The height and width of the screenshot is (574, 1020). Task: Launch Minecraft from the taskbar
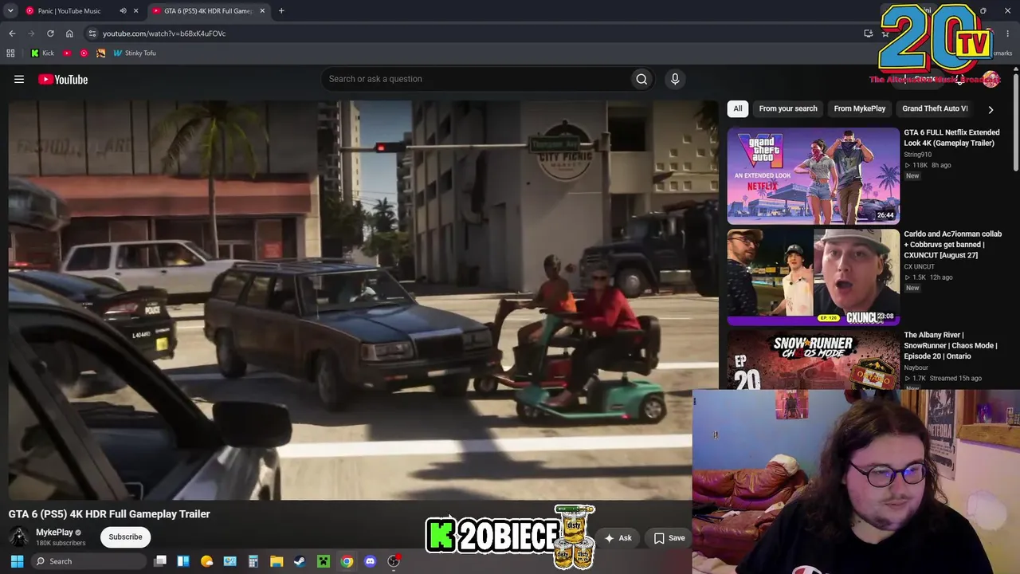point(324,561)
